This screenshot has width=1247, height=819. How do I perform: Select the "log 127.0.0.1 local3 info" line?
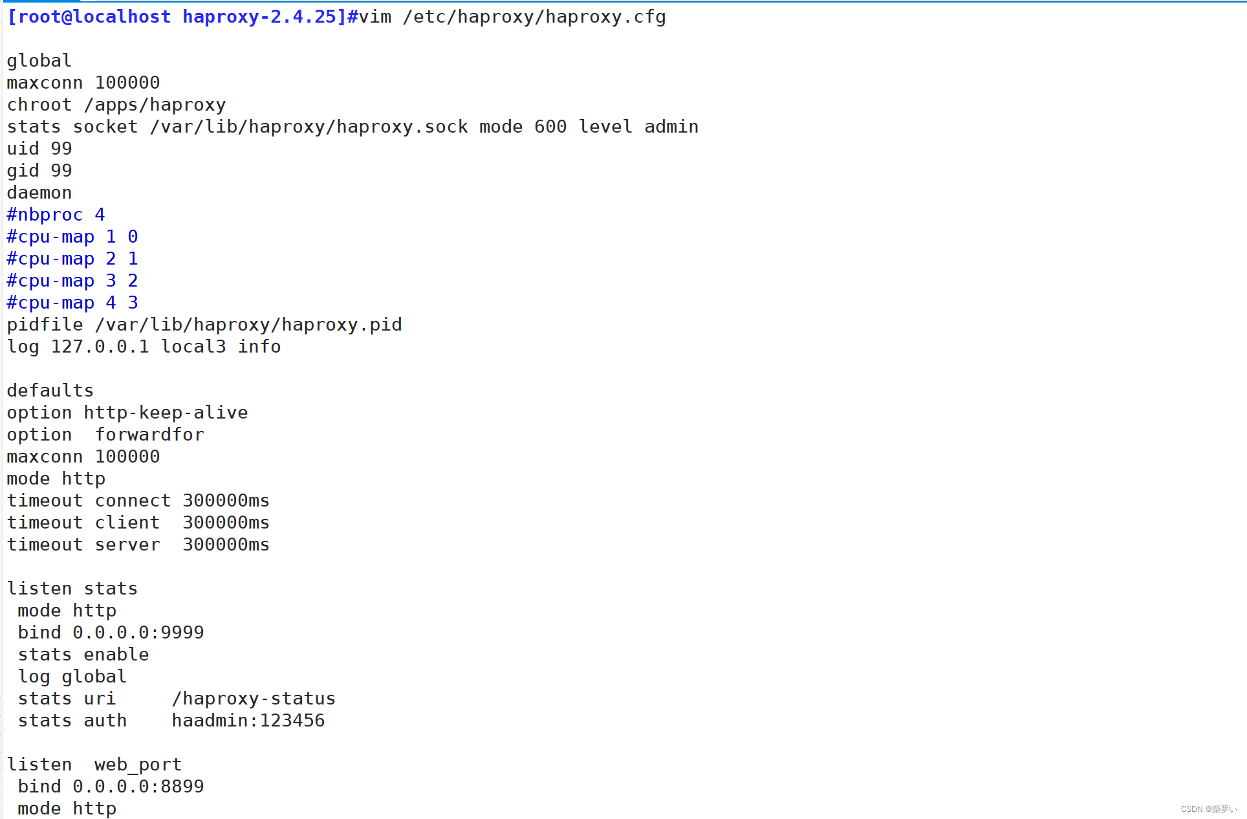click(x=142, y=346)
